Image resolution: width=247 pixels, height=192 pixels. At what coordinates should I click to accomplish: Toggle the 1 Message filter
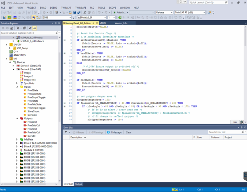114,132
